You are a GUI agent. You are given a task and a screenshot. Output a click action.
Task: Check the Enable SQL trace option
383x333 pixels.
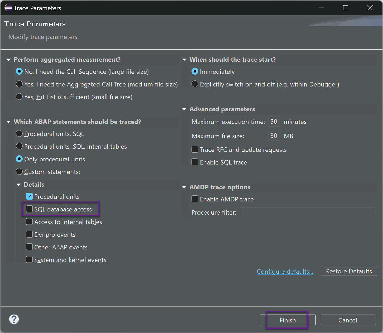click(x=195, y=162)
